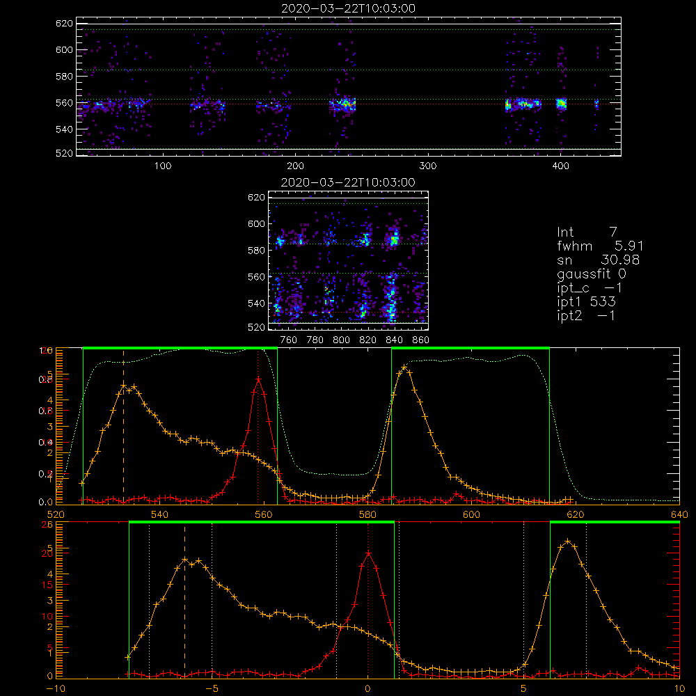Click the green bar topping the right edge of bottom plot

(615, 522)
